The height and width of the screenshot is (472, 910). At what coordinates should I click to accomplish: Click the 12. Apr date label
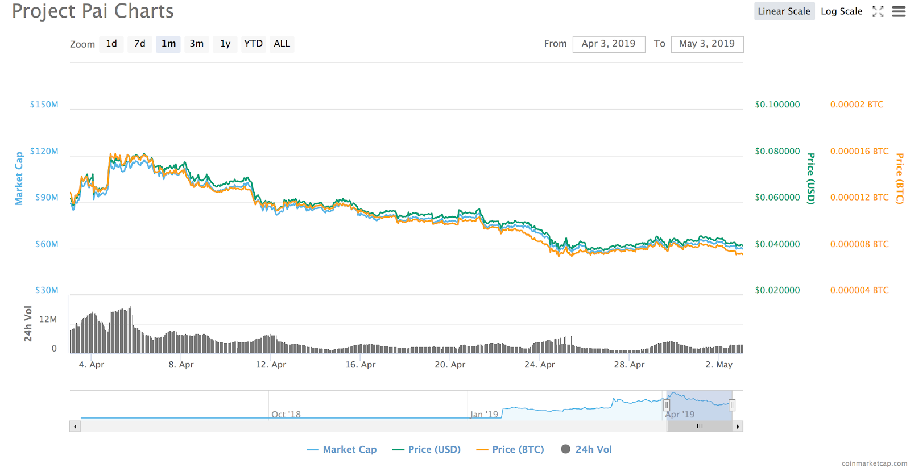(271, 365)
